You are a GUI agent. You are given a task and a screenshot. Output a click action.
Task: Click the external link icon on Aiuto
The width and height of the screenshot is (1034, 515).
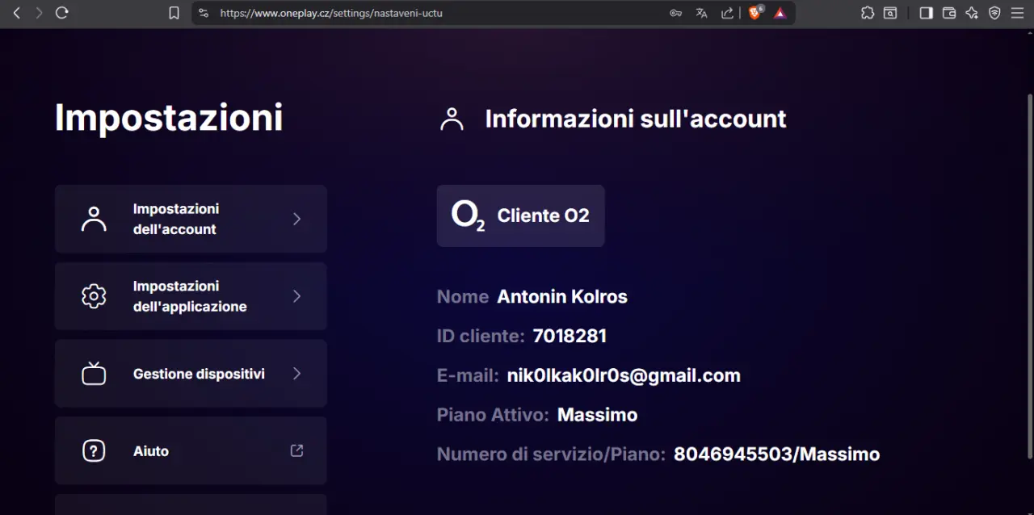[296, 450]
